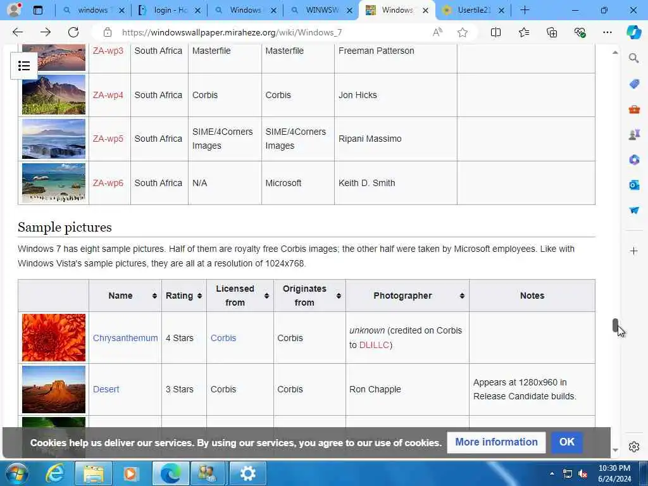Viewport: 648px width, 486px height.
Task: Open the ZA-wp5 seascape thumbnail
Action: click(x=54, y=139)
